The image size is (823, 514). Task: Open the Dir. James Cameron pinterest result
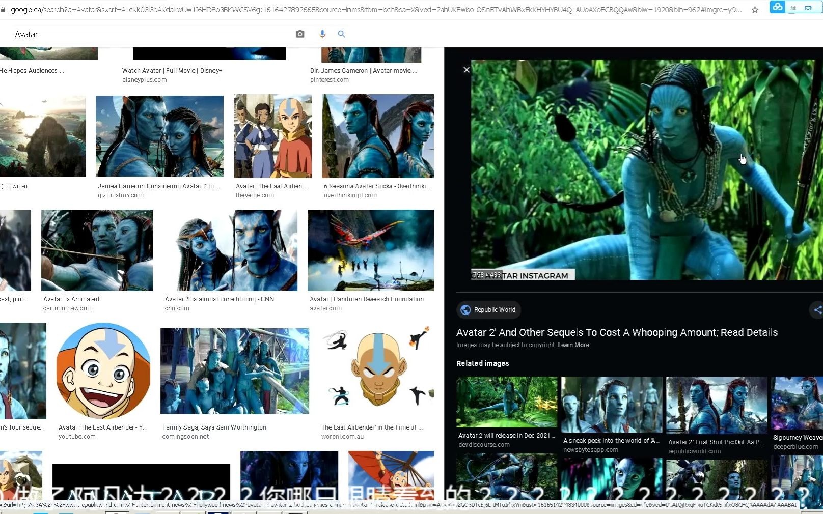coord(363,71)
